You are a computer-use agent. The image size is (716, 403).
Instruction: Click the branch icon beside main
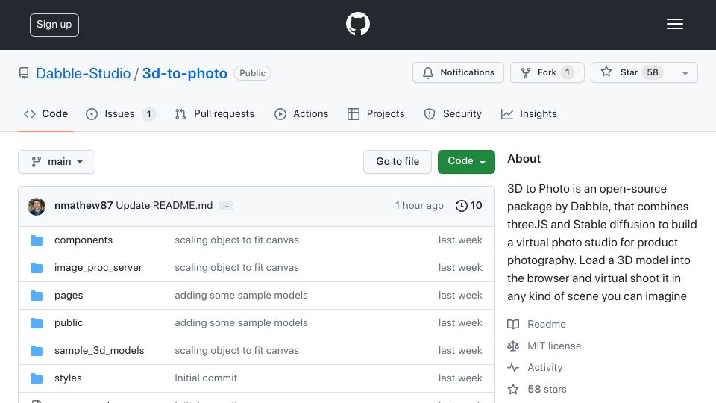36,162
